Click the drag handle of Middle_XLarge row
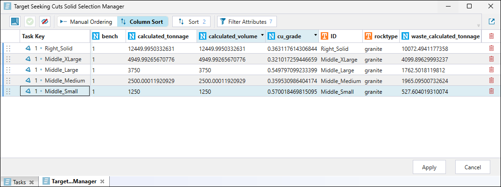This screenshot has width=501, height=187. (x=8, y=59)
